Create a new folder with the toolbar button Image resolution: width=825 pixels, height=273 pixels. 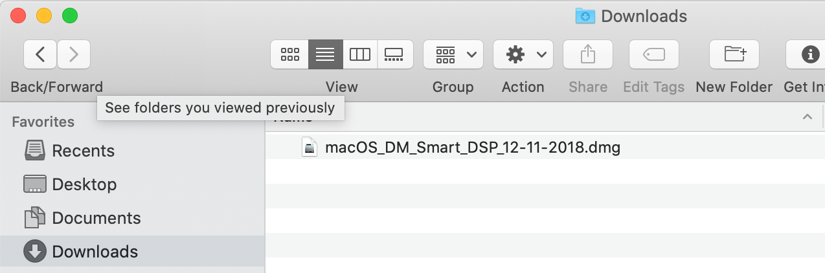tap(734, 54)
